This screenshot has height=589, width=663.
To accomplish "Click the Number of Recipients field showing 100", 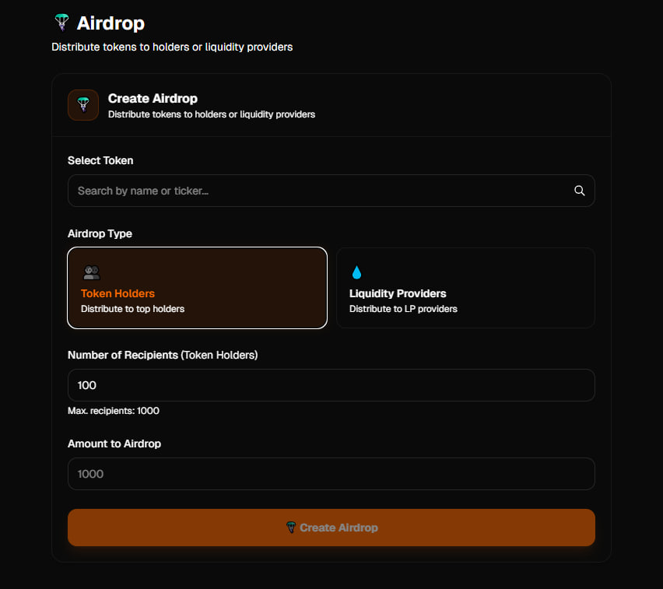I will (x=331, y=385).
